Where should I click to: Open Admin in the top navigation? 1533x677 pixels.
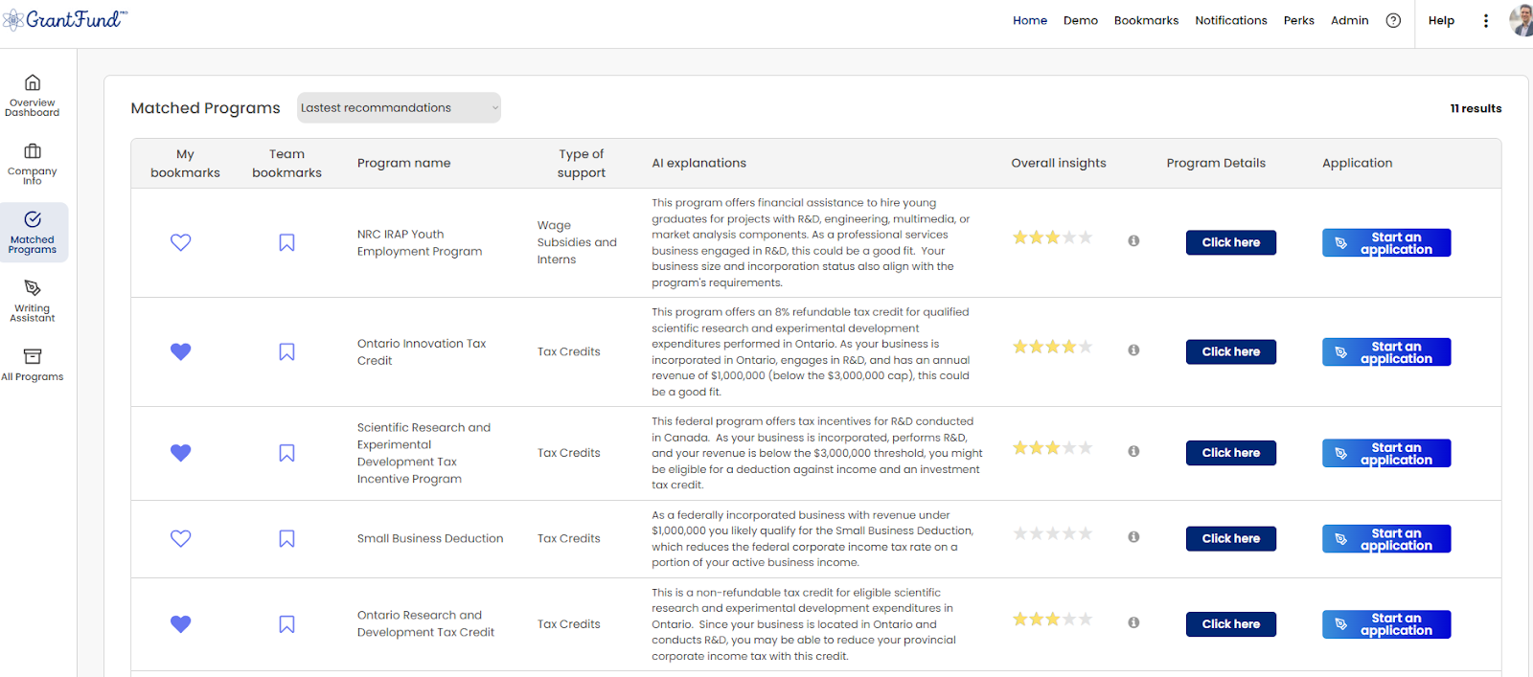(1350, 20)
